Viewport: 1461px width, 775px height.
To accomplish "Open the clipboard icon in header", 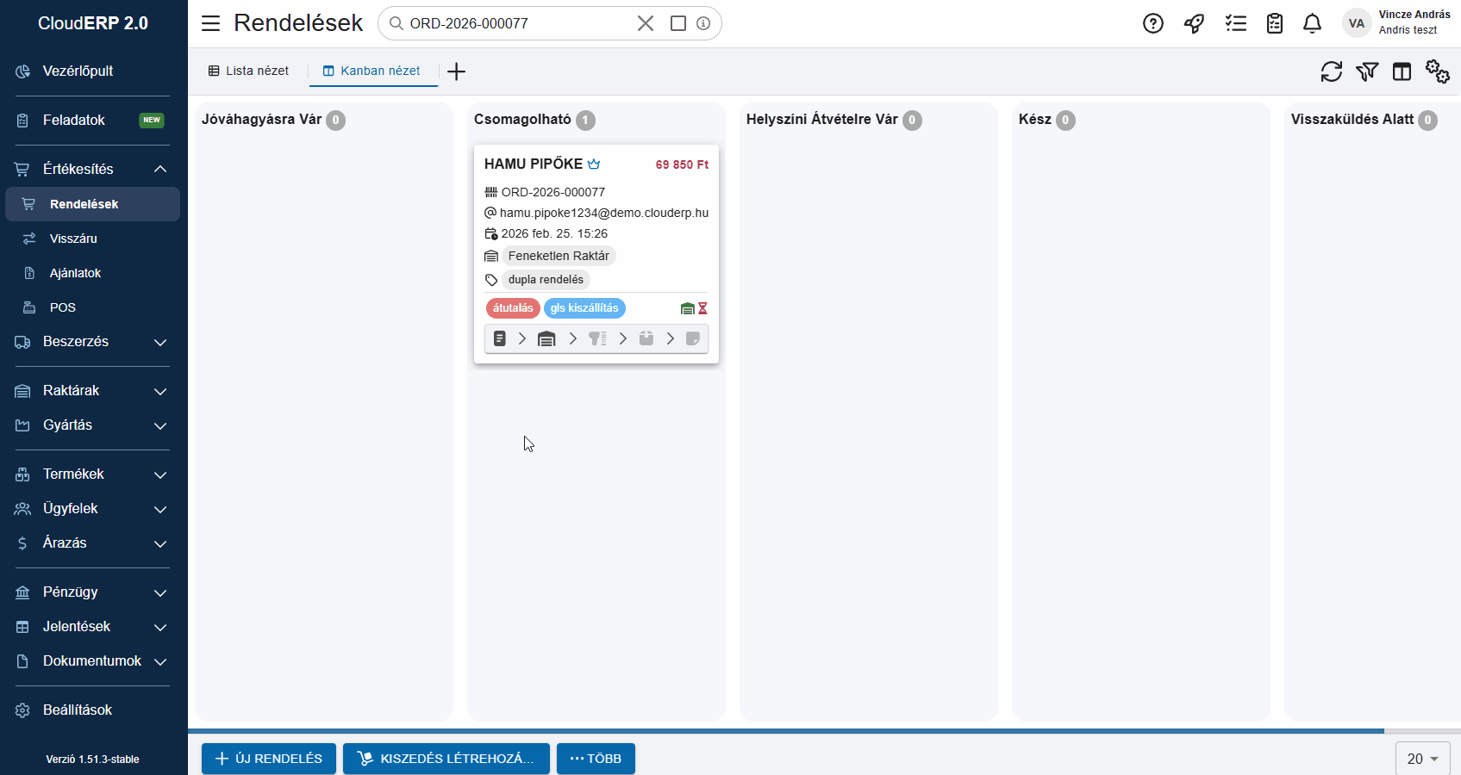I will point(1275,23).
